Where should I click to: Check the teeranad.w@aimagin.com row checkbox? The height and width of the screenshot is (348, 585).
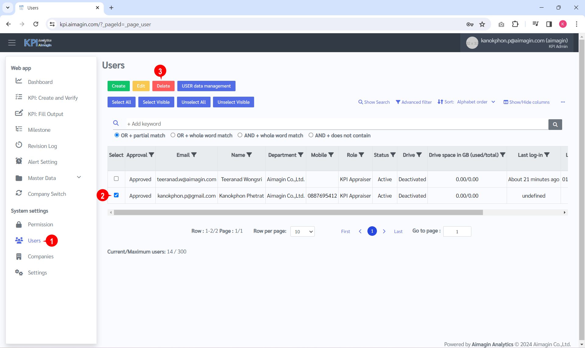[x=116, y=179]
